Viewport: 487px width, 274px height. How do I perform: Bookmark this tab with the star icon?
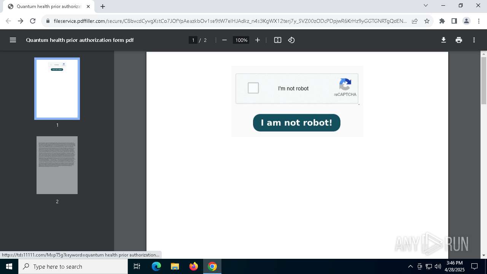427,21
